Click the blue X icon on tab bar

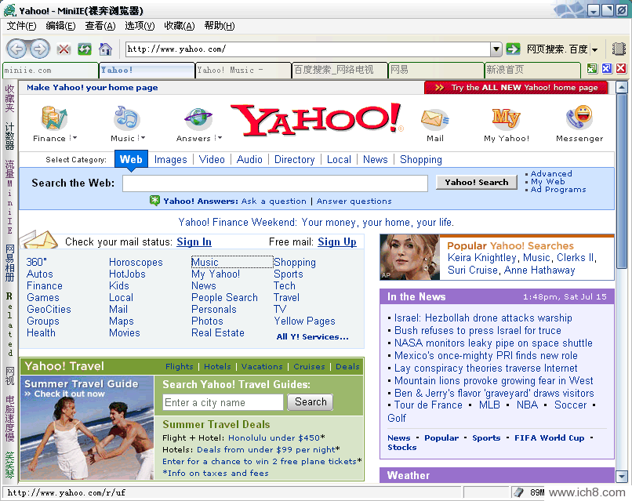[x=607, y=68]
